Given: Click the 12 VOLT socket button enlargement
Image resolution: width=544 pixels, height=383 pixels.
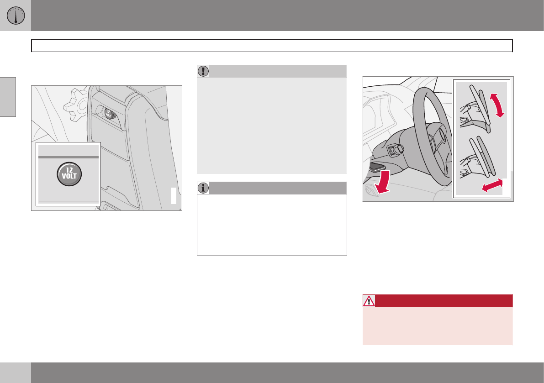Looking at the screenshot, I should pyautogui.click(x=69, y=174).
